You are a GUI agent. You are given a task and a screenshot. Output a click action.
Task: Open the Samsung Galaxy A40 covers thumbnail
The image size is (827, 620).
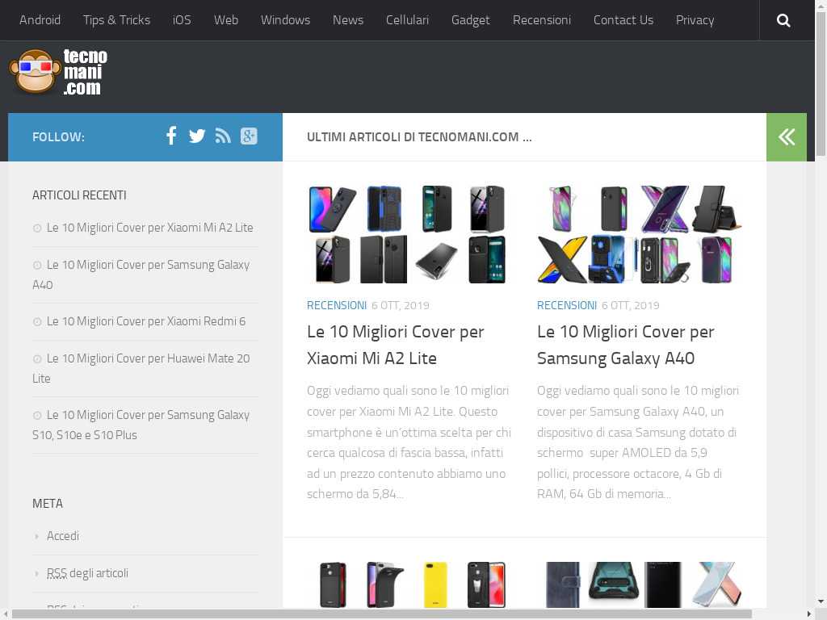(x=638, y=235)
